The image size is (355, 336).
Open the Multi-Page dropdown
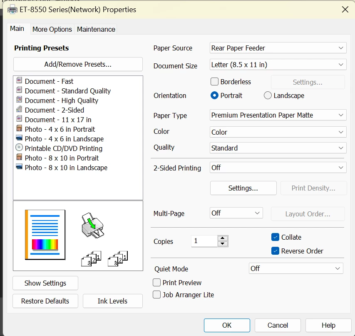point(236,213)
